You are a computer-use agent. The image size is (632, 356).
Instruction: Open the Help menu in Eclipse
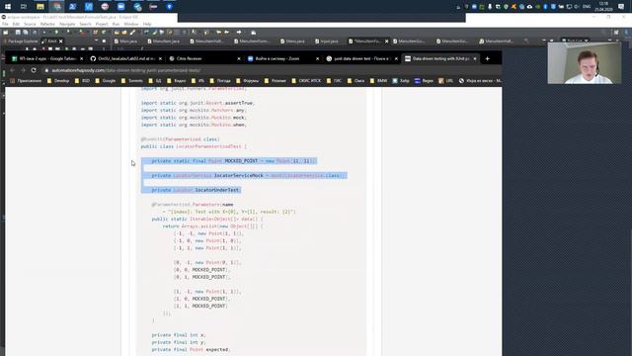click(147, 24)
